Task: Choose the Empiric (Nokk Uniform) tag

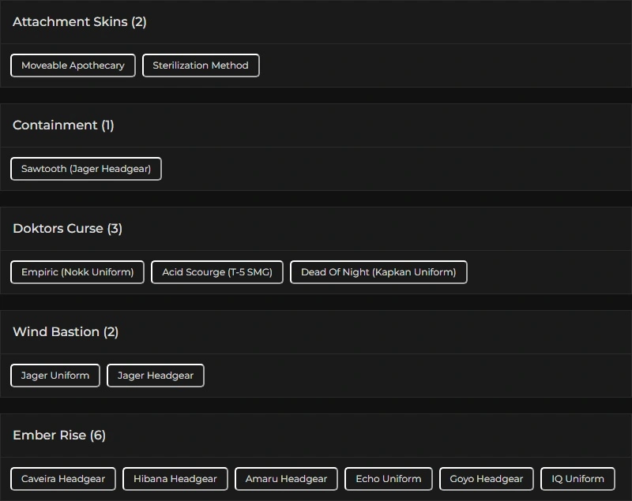Action: coord(77,272)
